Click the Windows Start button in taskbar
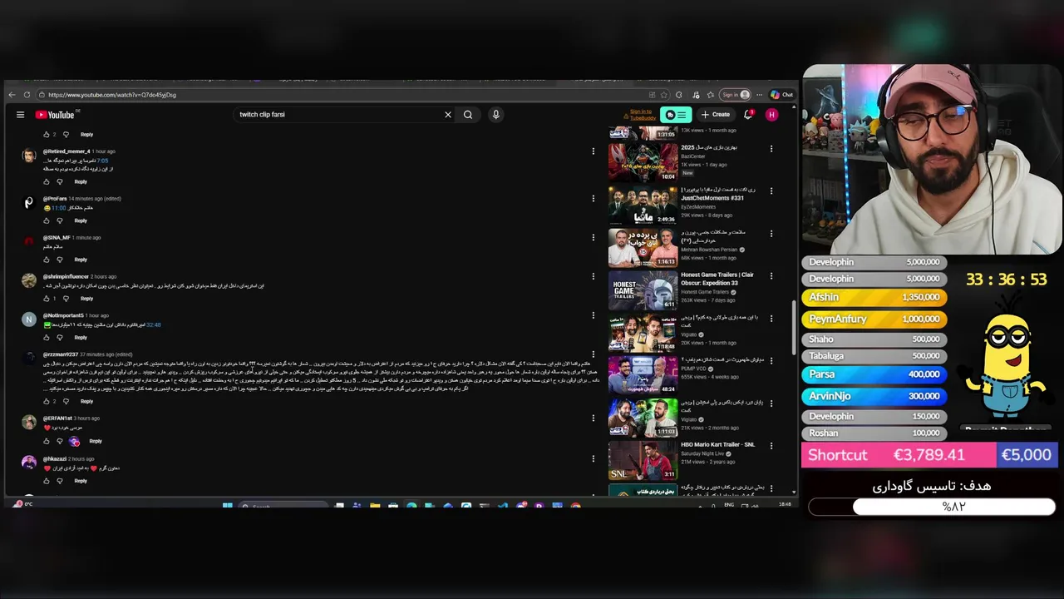 227,505
